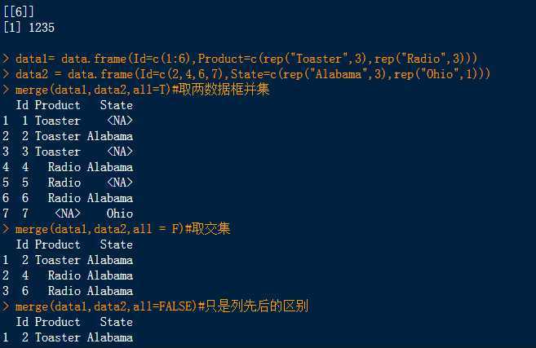This screenshot has height=348, width=536.
Task: Click the first <NA> in State column
Action: tap(120, 121)
